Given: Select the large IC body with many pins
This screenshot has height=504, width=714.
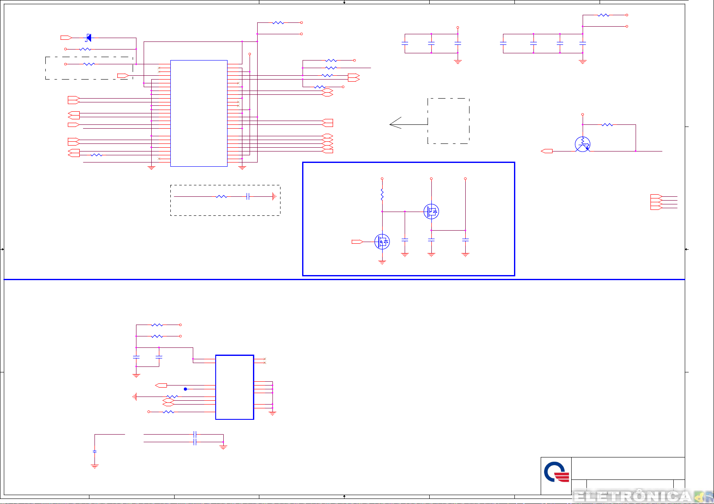Looking at the screenshot, I should tap(199, 113).
